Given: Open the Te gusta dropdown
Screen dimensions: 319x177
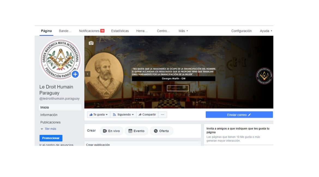Looking at the screenshot, I should click(x=99, y=115).
